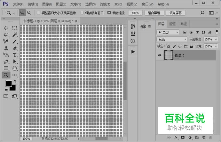Click the search magnifier in options bar
Viewport: 221px width, 142px height.
[202, 13]
